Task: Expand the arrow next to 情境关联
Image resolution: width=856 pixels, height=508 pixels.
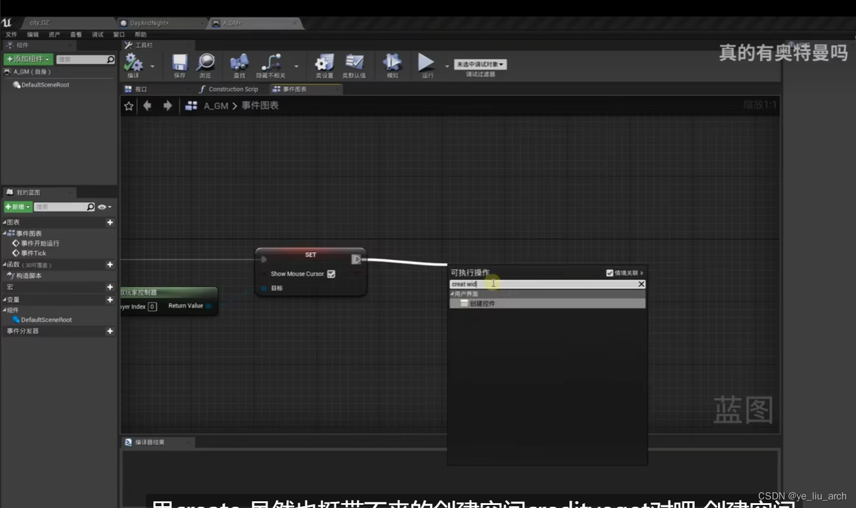Action: [x=642, y=273]
